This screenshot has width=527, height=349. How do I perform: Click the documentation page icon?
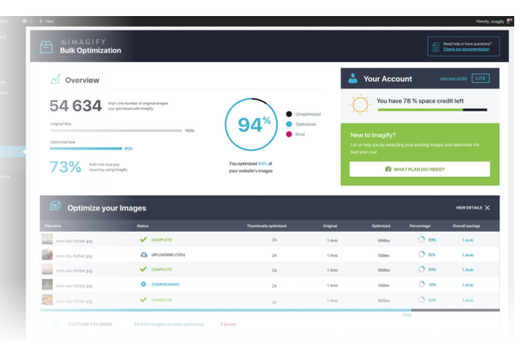(436, 47)
